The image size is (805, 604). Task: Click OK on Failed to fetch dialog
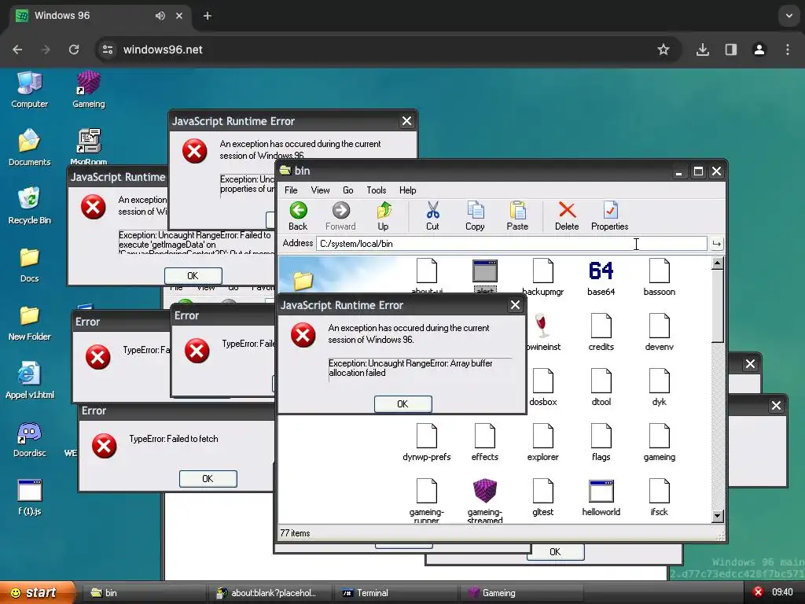208,479
